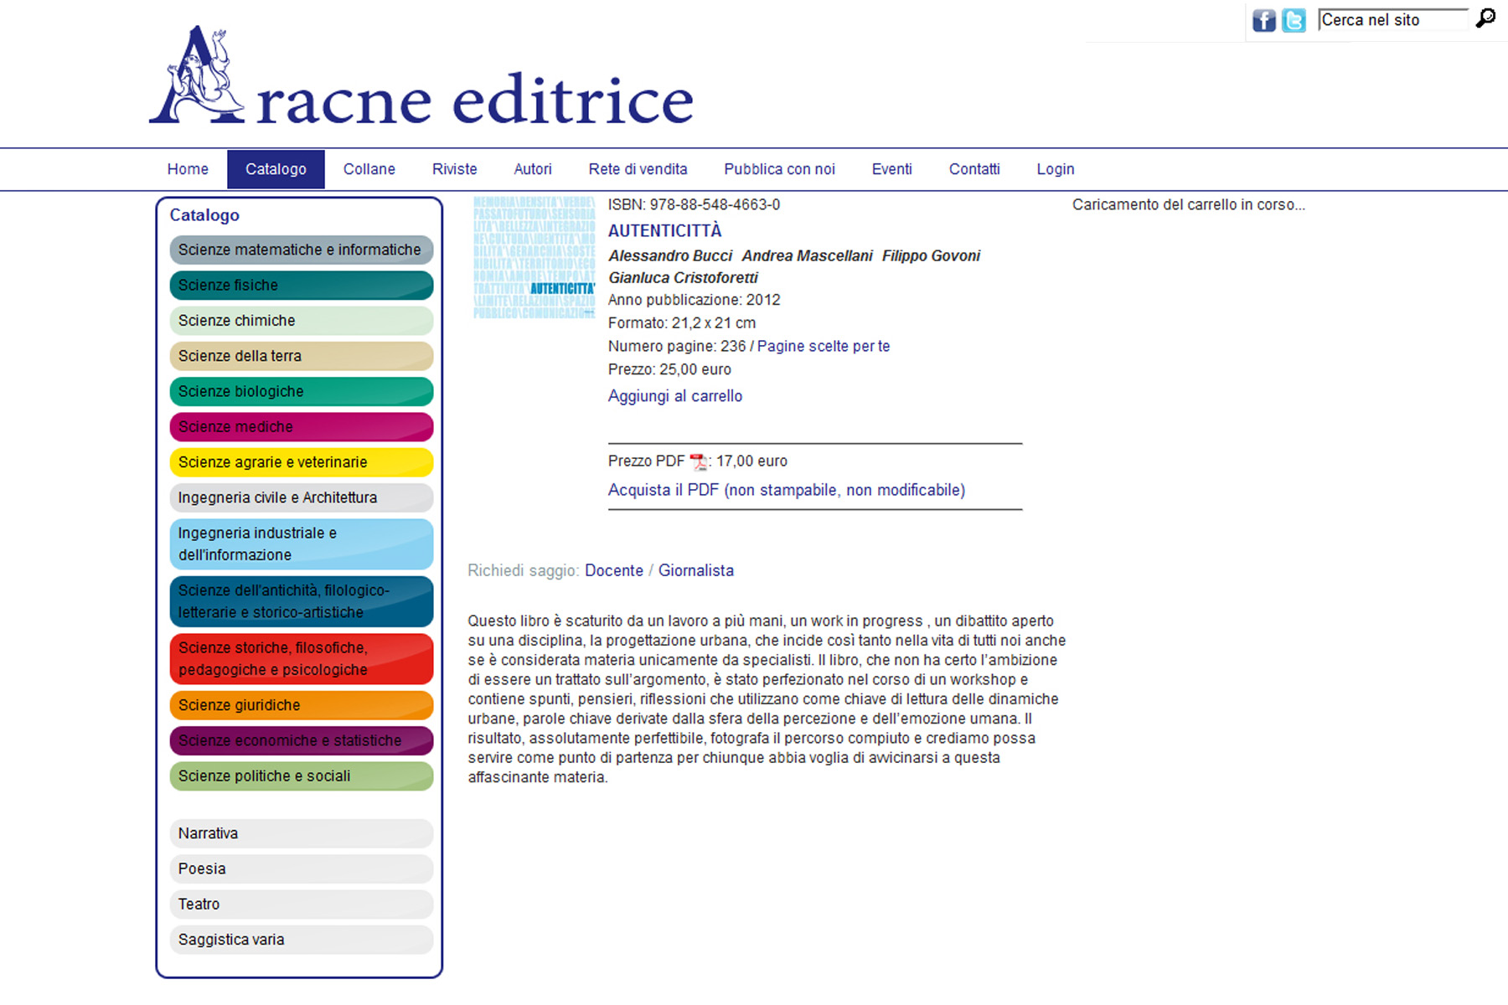The image size is (1508, 1005).
Task: Click the ISBN 978-88-548-4663-0 text
Action: tap(694, 205)
